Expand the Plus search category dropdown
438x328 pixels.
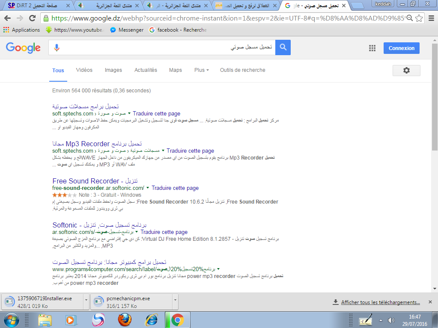pos(201,70)
